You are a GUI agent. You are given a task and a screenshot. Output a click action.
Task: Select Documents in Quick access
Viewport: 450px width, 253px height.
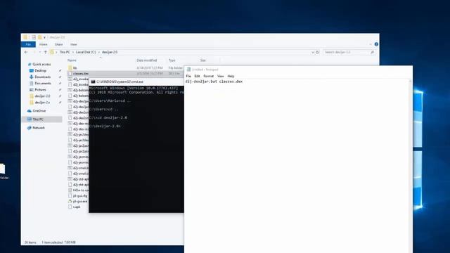click(x=43, y=83)
